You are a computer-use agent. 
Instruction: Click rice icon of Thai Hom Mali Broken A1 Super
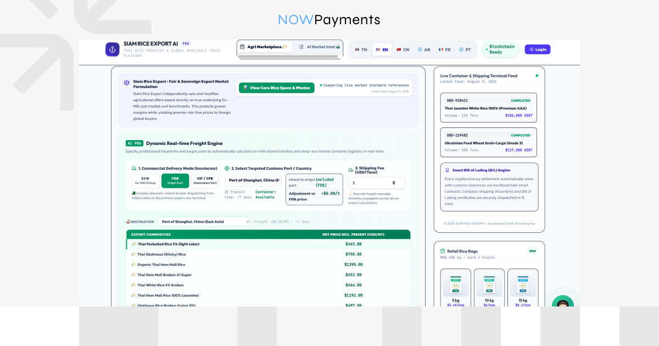click(133, 275)
